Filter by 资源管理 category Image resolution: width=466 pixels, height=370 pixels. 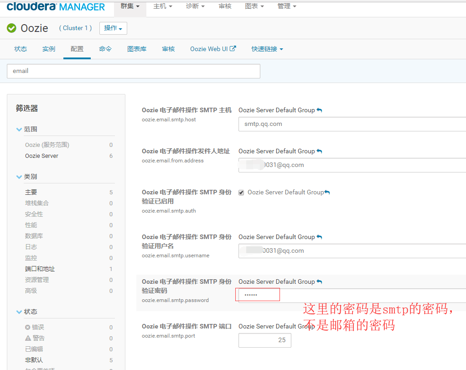(x=37, y=280)
